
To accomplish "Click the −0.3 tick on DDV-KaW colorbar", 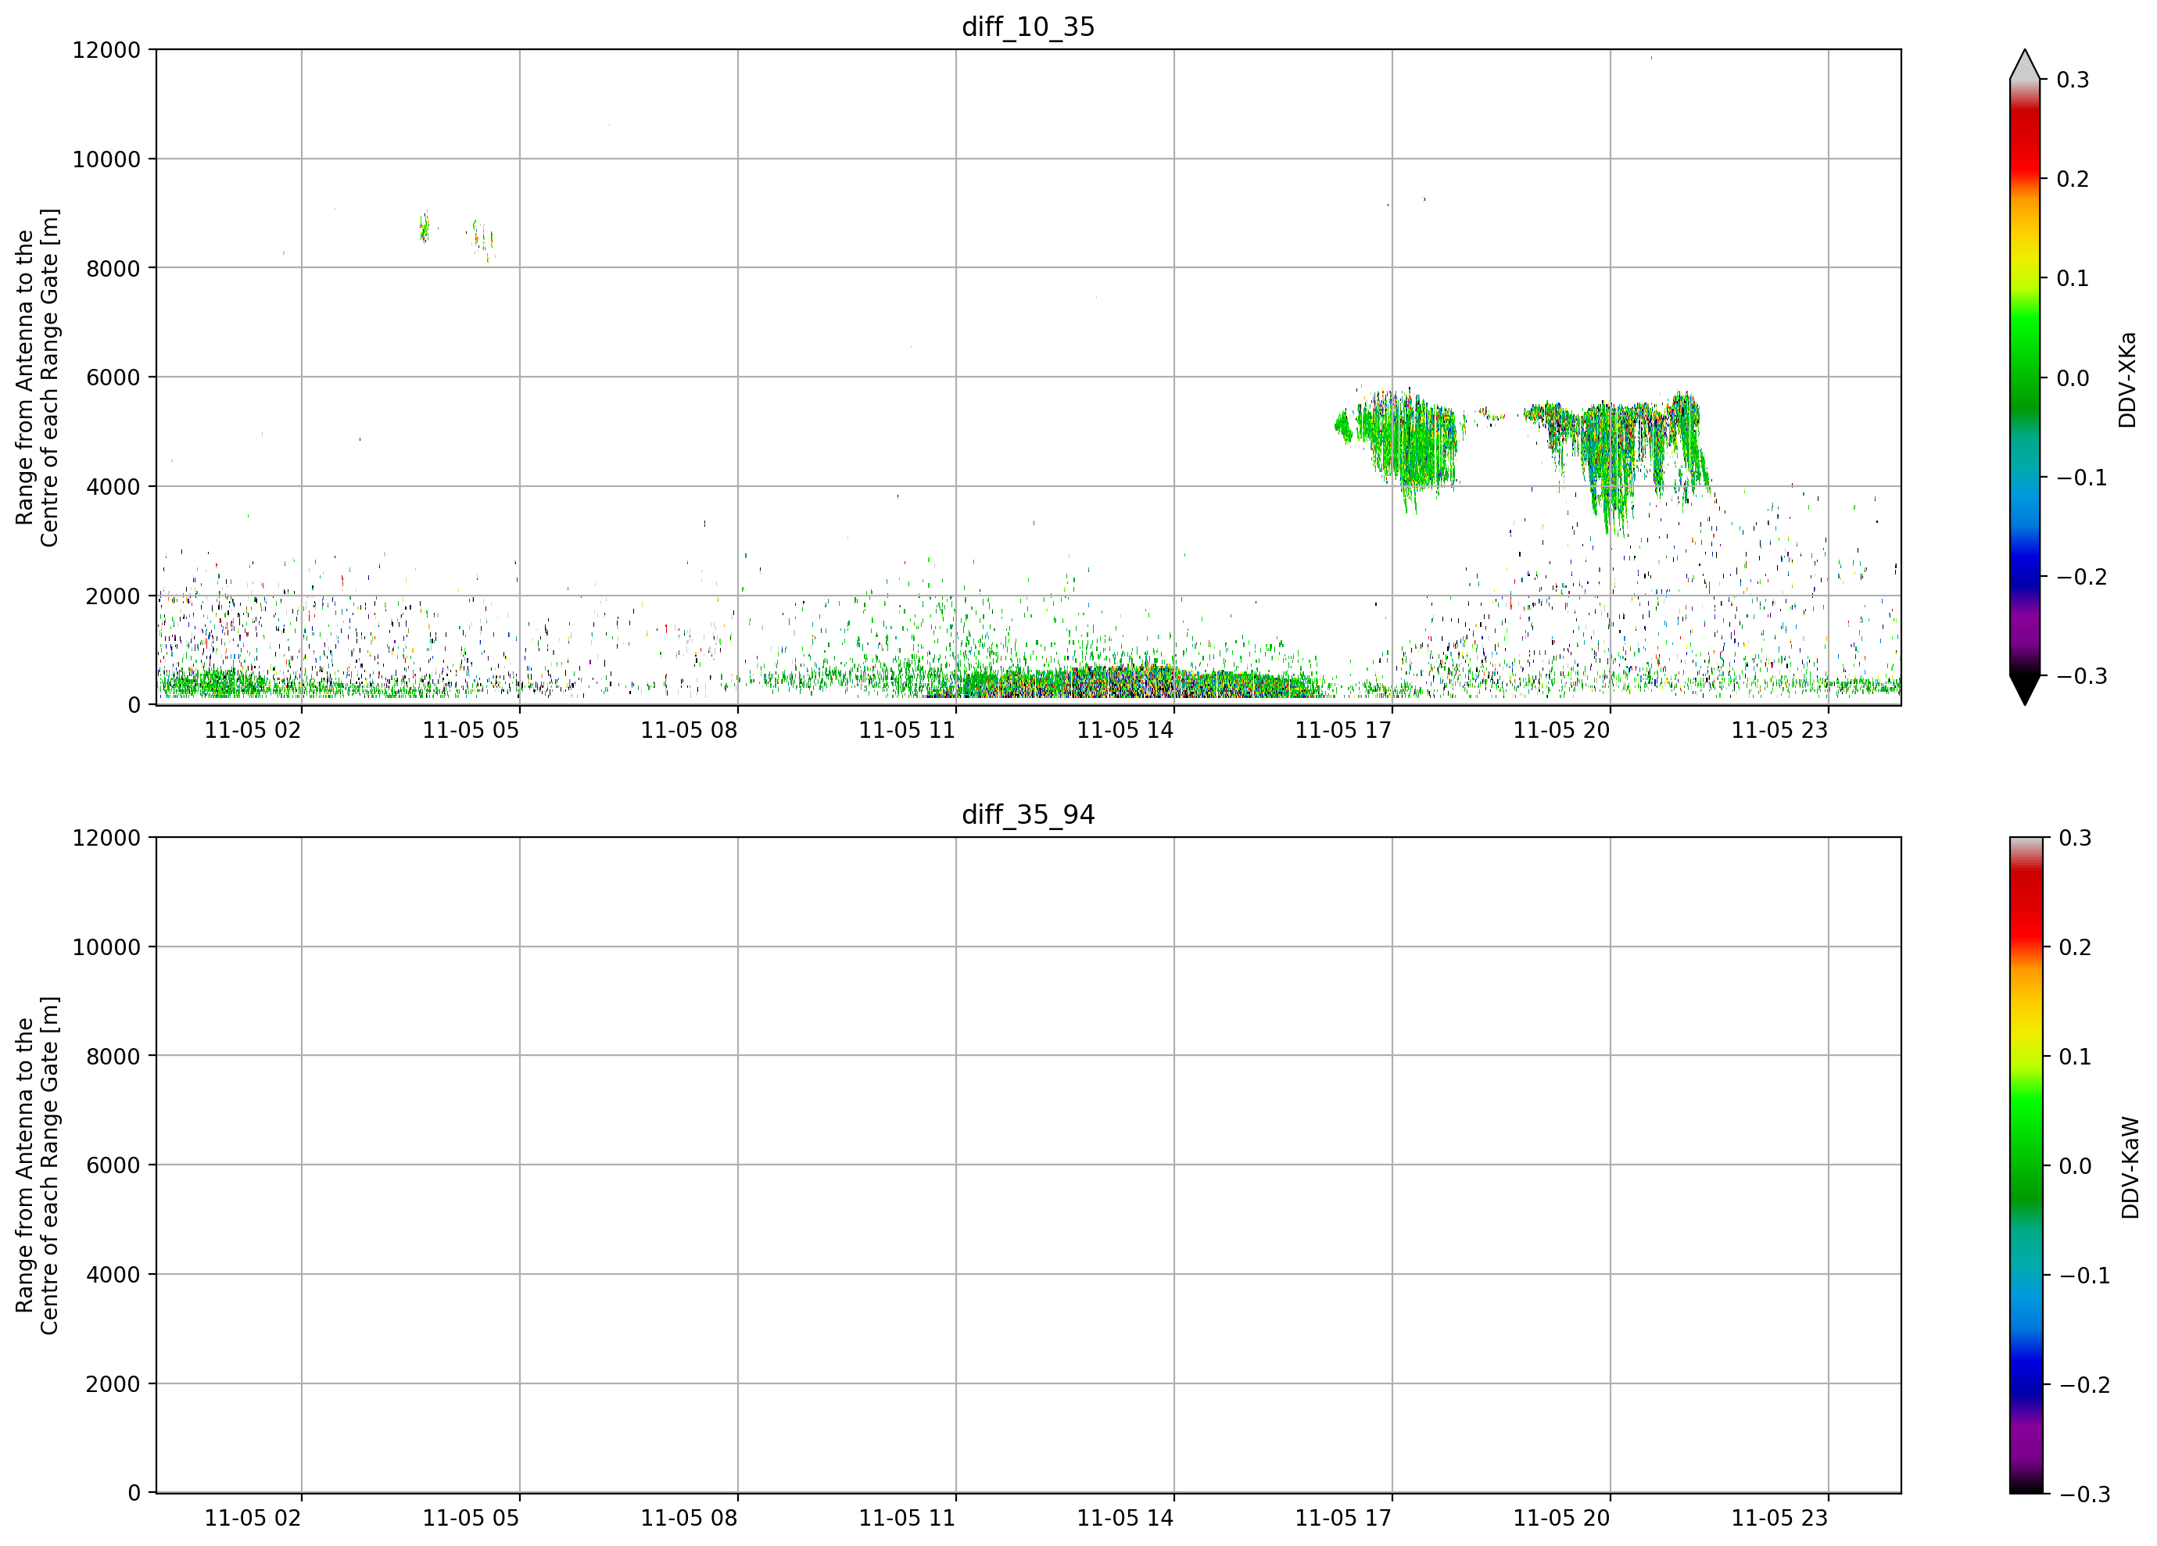I will click(x=2084, y=1494).
